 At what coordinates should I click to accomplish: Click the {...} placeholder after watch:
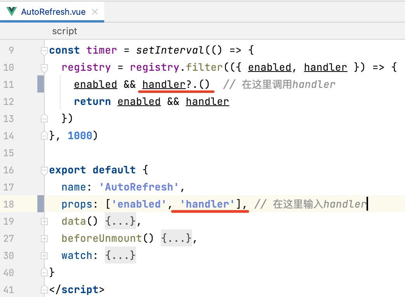point(120,256)
